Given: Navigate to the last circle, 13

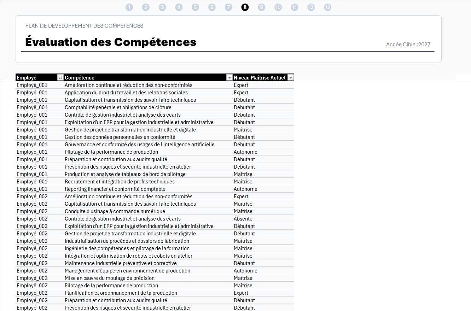Looking at the screenshot, I should pyautogui.click(x=327, y=7).
